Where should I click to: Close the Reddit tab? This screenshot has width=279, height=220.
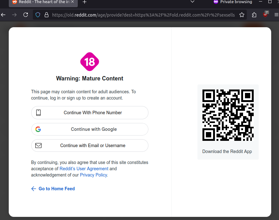coord(72,2)
